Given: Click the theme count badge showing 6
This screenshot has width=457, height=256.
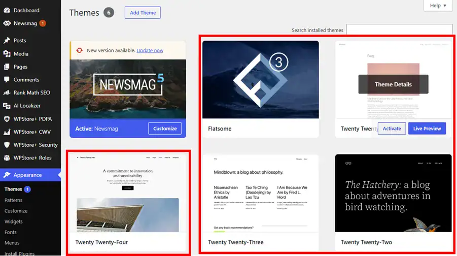Looking at the screenshot, I should [x=109, y=13].
